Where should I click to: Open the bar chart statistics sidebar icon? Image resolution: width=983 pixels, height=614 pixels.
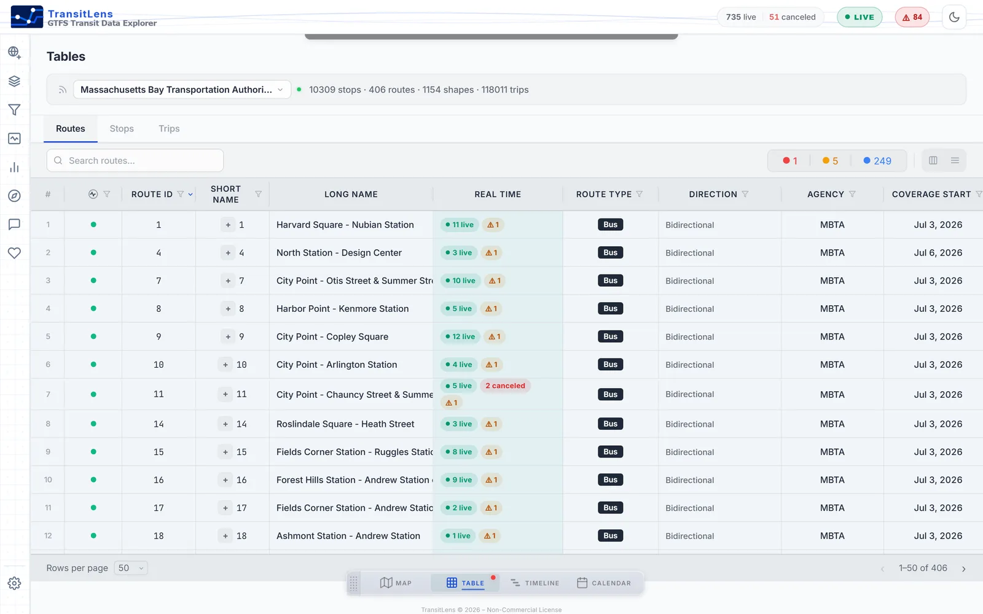(14, 167)
